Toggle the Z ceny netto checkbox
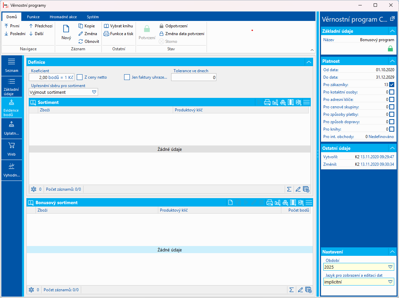Screen dimensions: 399x298 pos(80,77)
